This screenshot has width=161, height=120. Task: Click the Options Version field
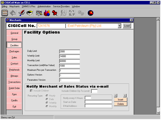coord(70,75)
